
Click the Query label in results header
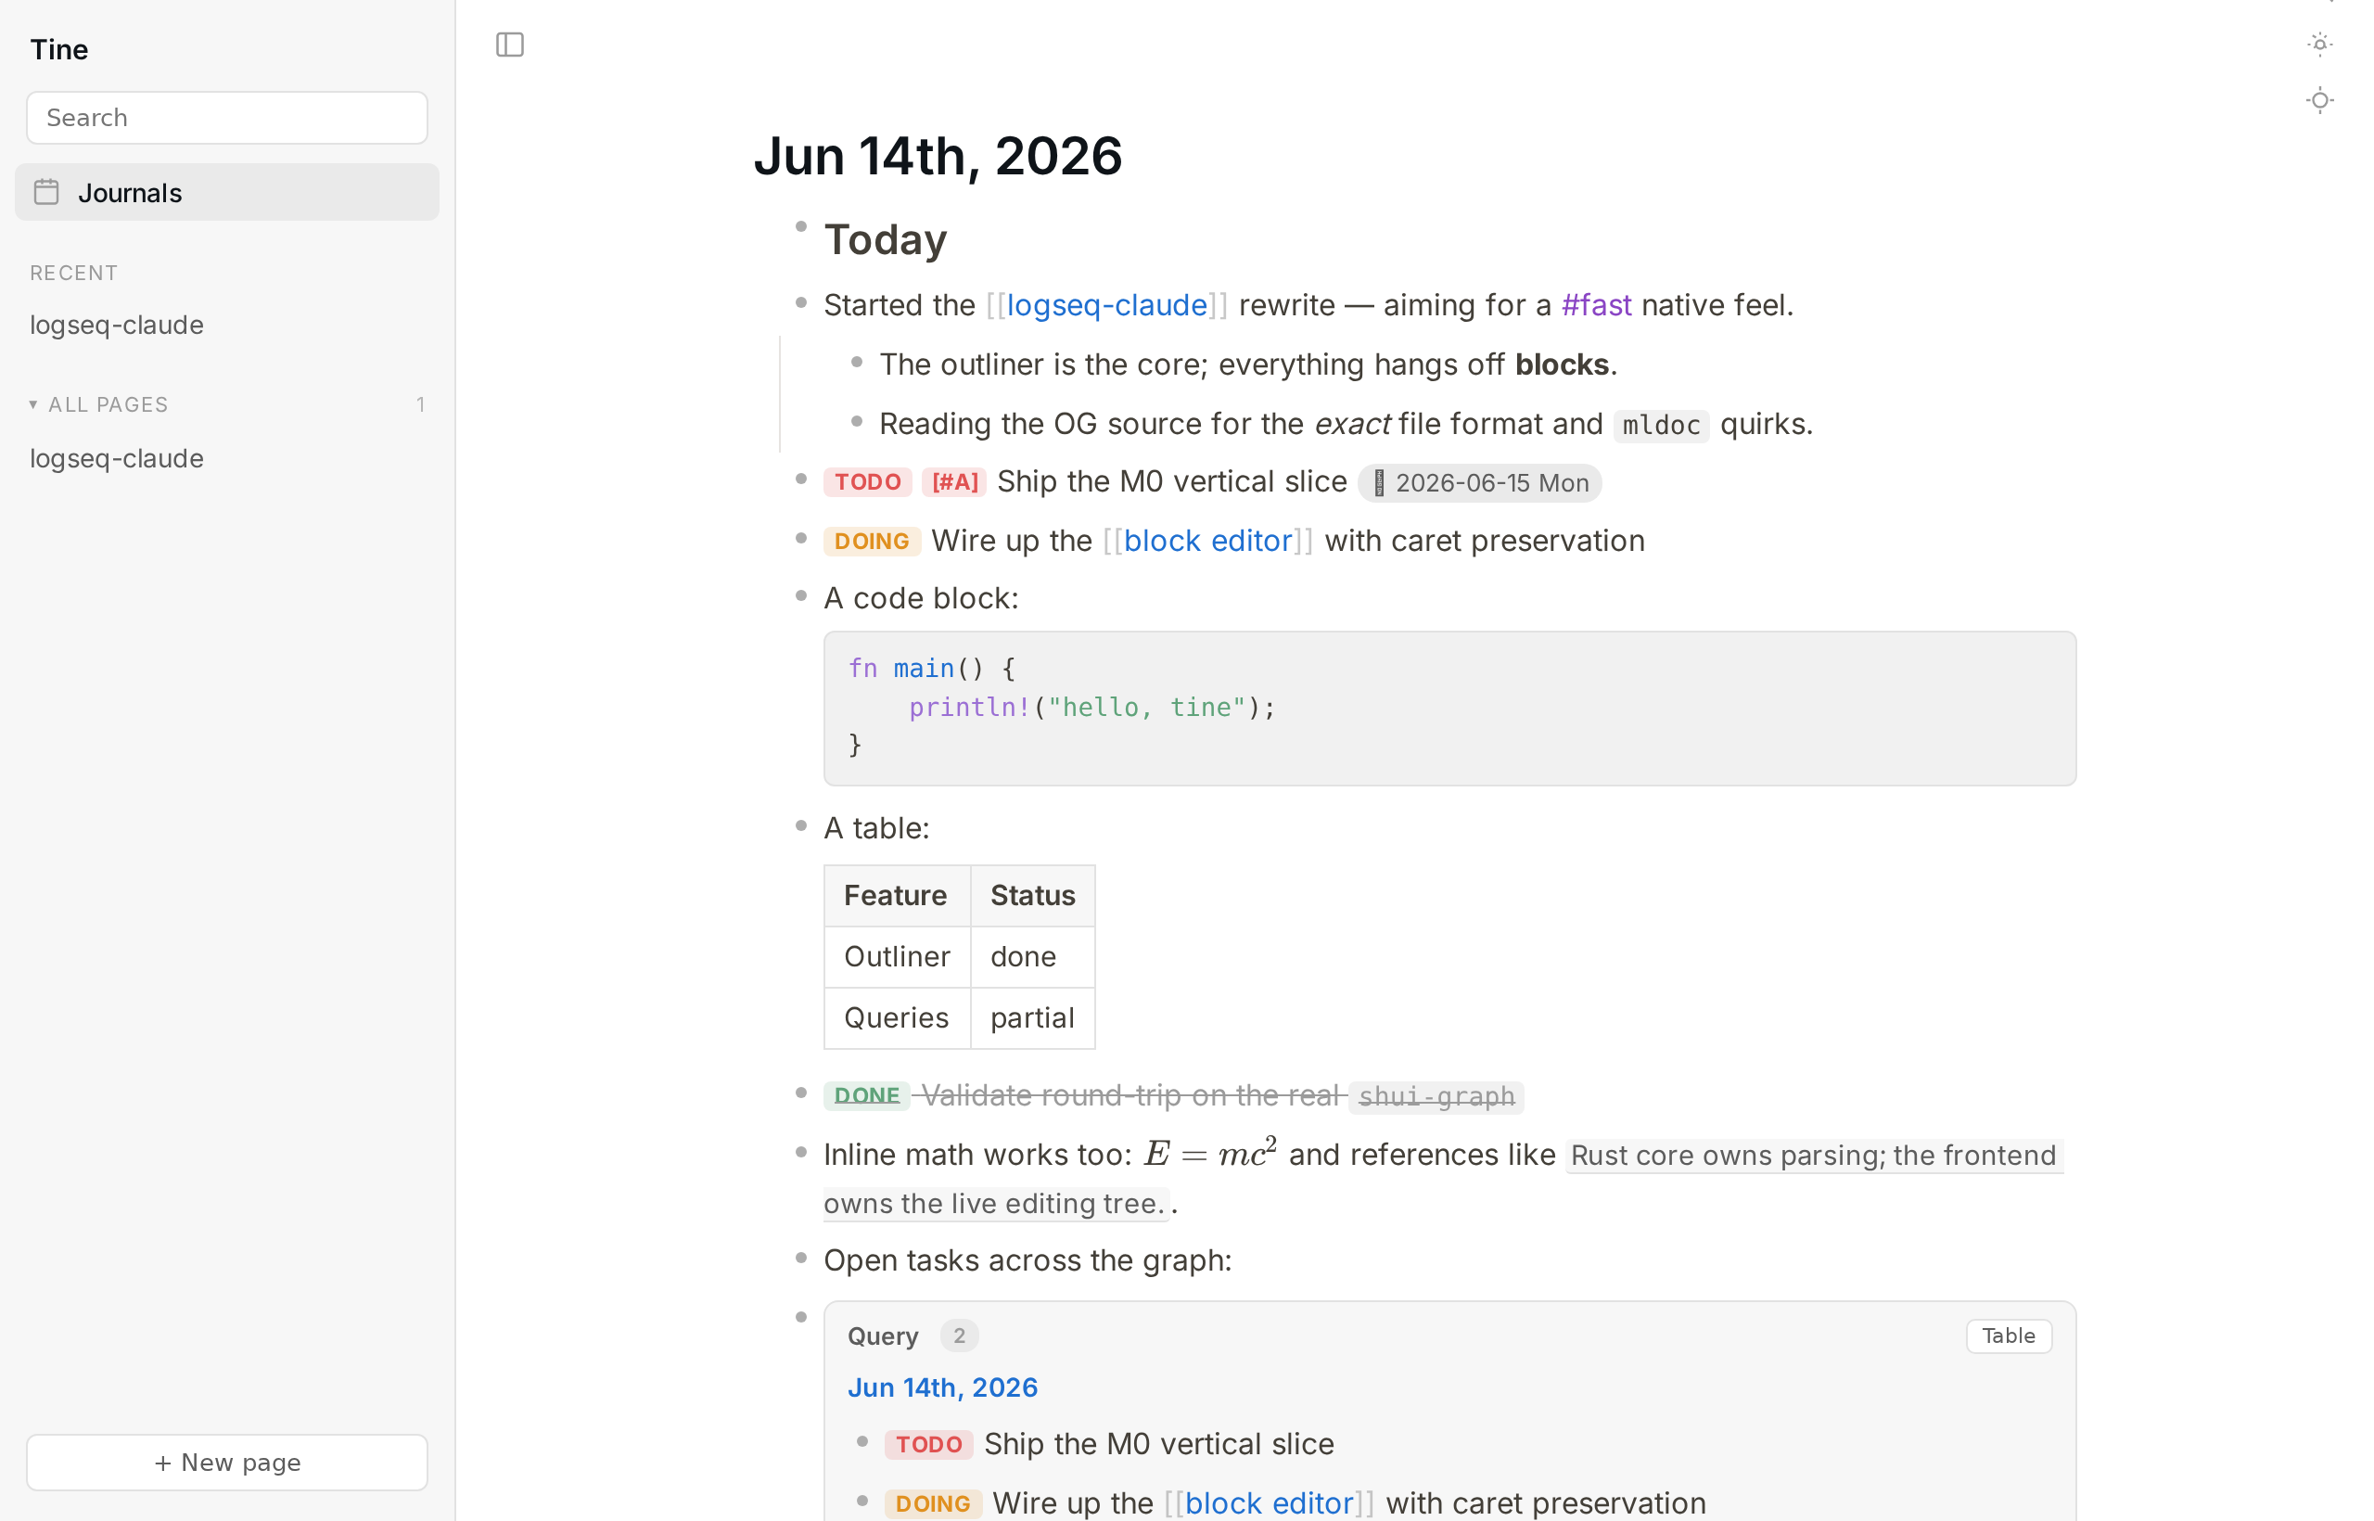click(883, 1336)
